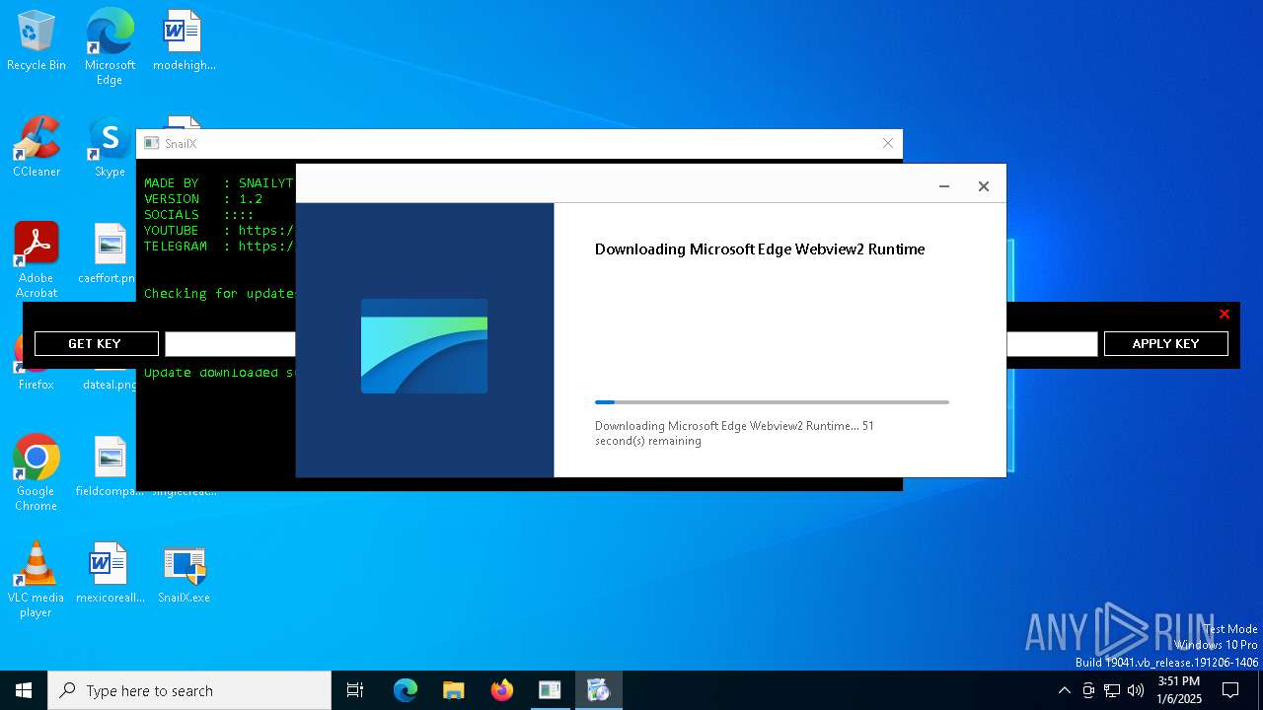Screen dimensions: 1263x710
Task: Open the volume control tray icon
Action: (1136, 690)
